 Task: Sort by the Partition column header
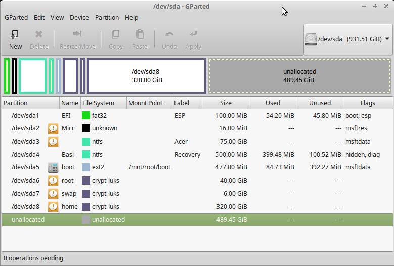point(31,103)
